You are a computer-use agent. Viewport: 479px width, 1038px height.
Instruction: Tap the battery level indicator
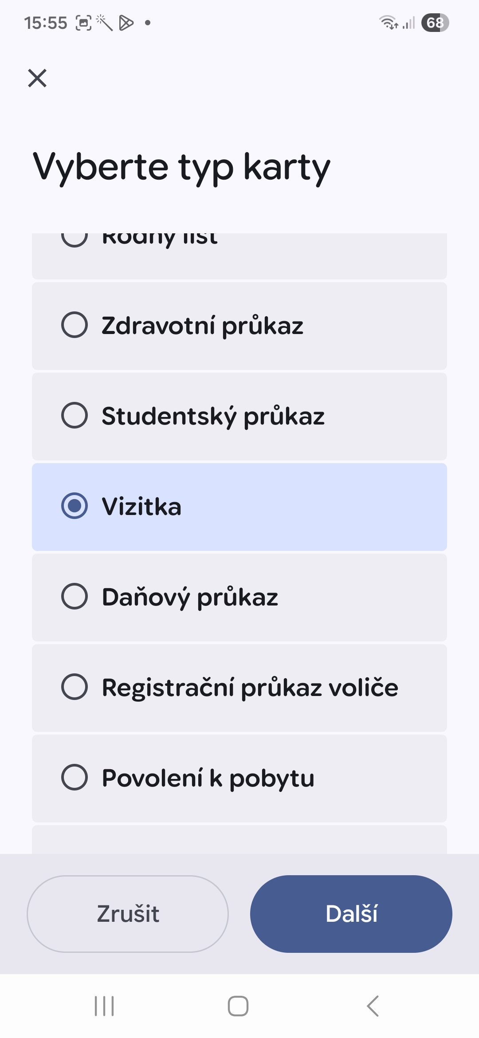tap(435, 22)
